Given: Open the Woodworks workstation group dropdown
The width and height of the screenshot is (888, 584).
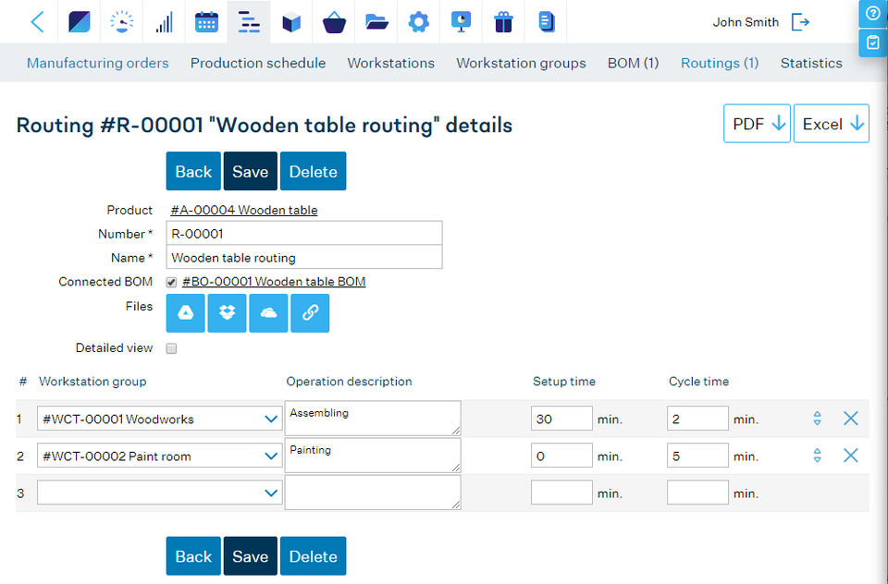Looking at the screenshot, I should pos(159,419).
